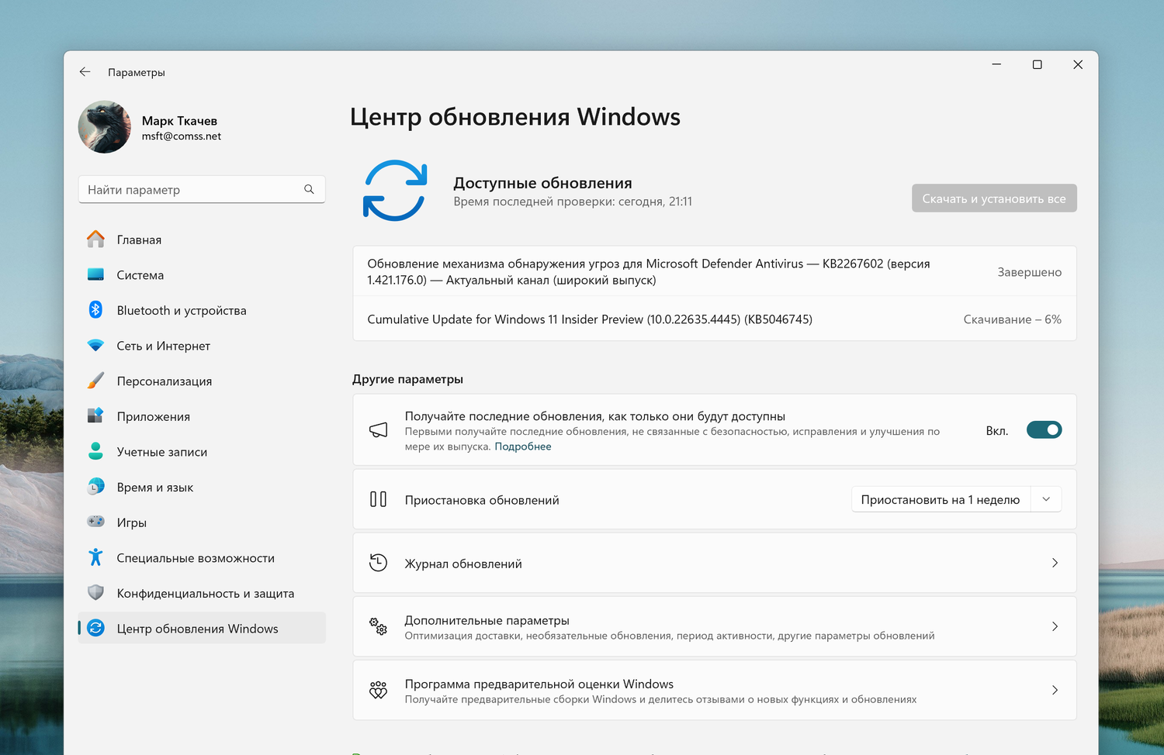
Task: Click the Insider Program hearts icon
Action: coord(378,690)
